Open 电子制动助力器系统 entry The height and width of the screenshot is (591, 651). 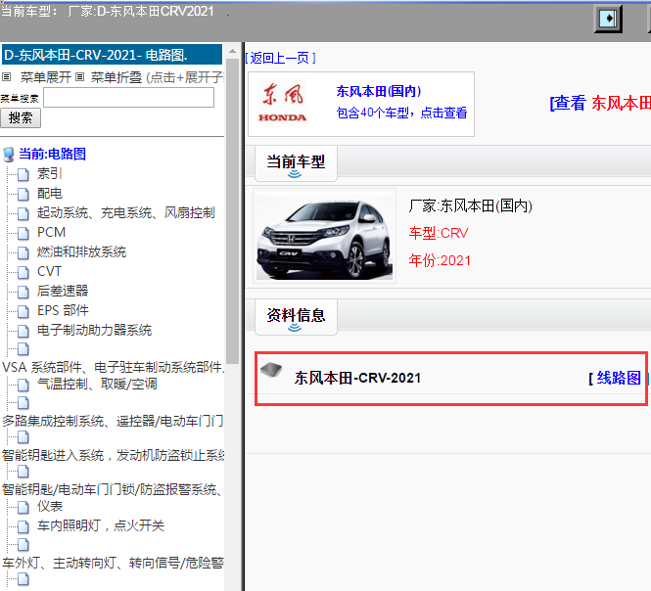tap(94, 330)
